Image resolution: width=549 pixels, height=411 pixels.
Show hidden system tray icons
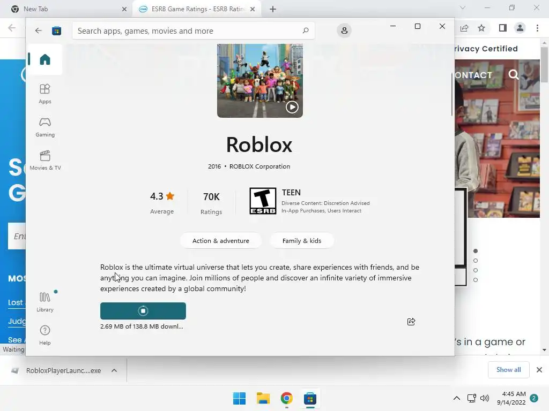coord(457,398)
